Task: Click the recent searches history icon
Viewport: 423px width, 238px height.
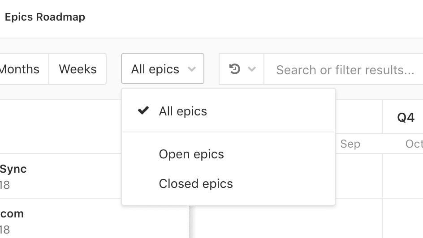Action: 234,69
